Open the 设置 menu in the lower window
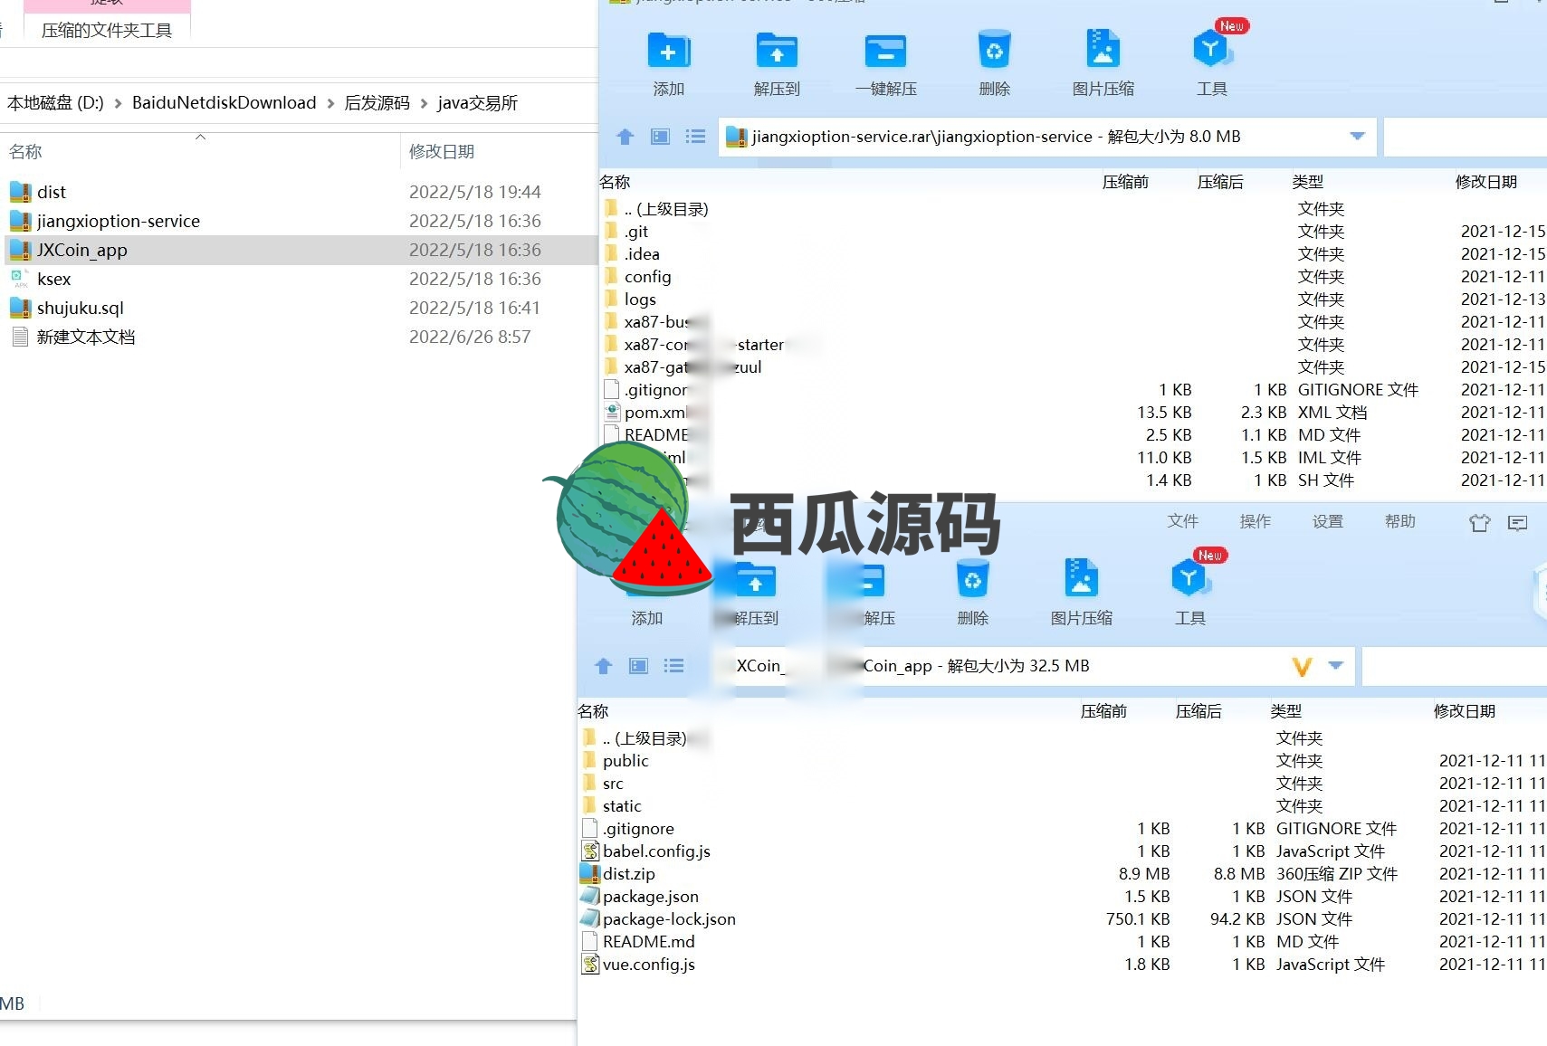The image size is (1547, 1046). [x=1327, y=521]
